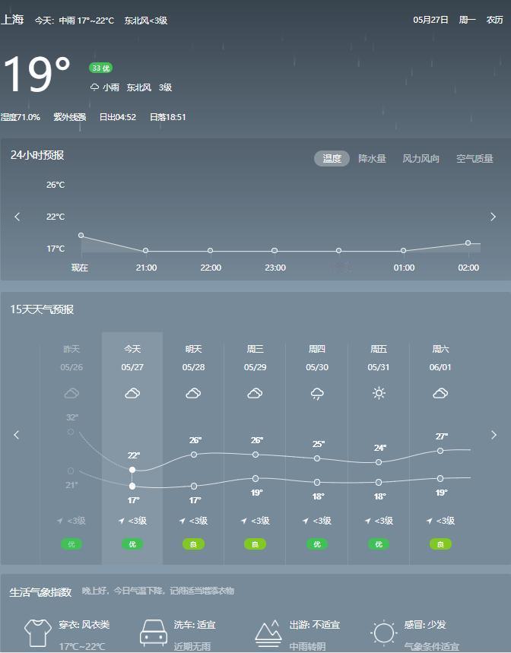Click the 33 优 air quality badge
Screen dimensions: 511x653
click(x=100, y=68)
